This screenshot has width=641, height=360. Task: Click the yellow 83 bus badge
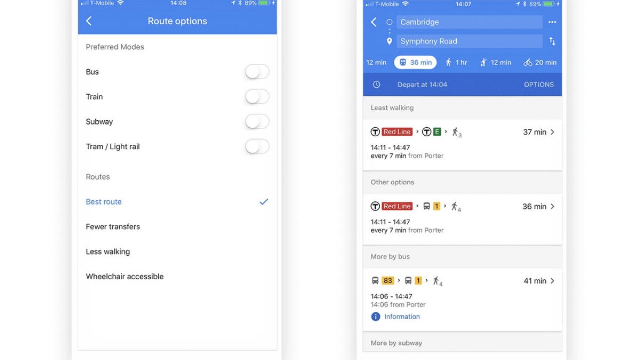388,281
